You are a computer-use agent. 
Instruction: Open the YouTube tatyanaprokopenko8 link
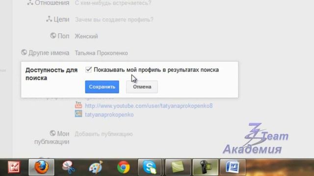(x=149, y=106)
